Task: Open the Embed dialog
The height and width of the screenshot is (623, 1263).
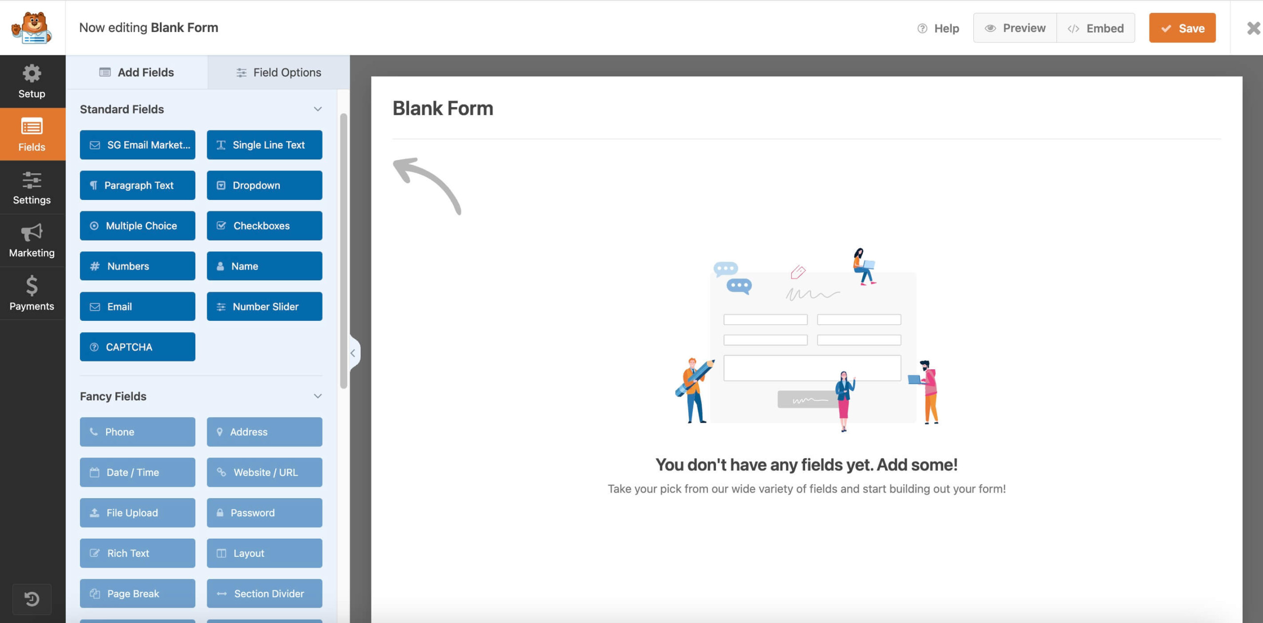Action: pyautogui.click(x=1096, y=28)
